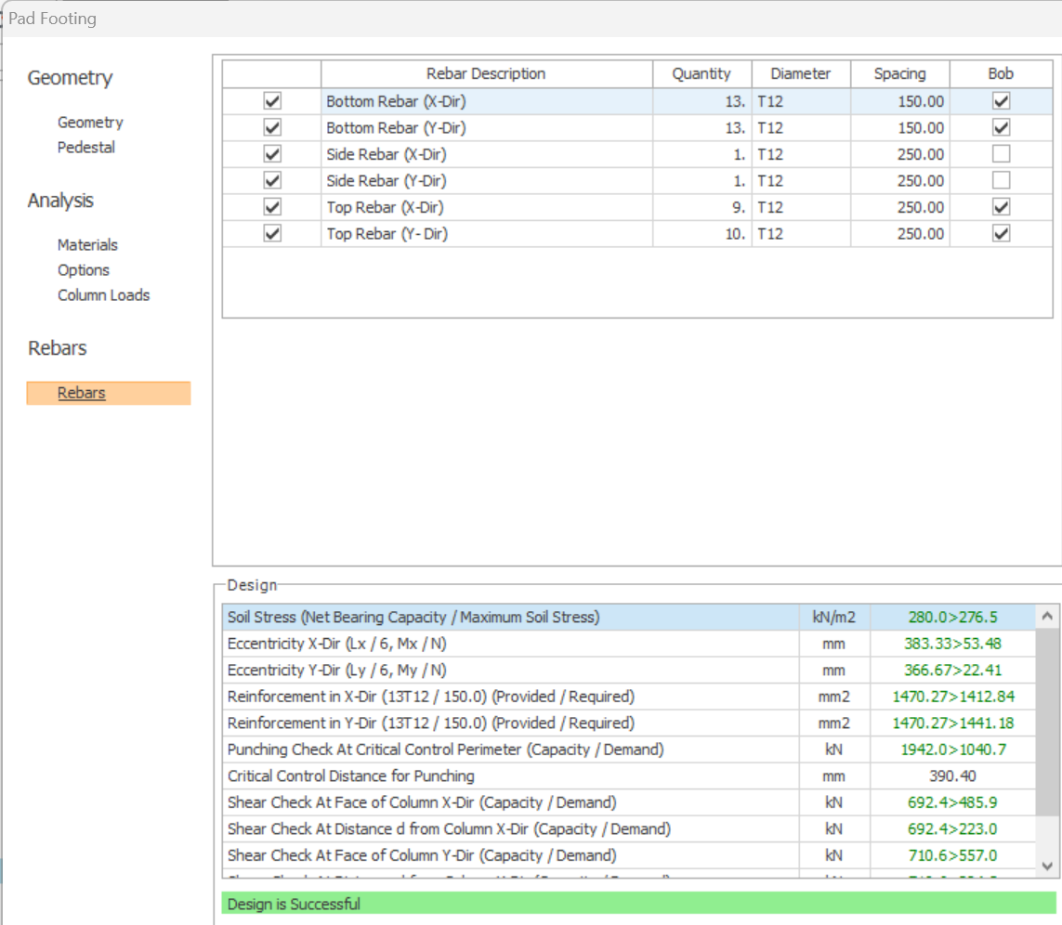
Task: Toggle Side Rebar (Y-Dir) Bob checkbox
Action: (x=1001, y=181)
